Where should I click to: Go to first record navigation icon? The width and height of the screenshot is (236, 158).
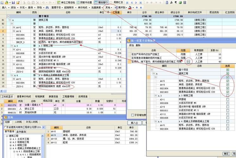coord(127,3)
